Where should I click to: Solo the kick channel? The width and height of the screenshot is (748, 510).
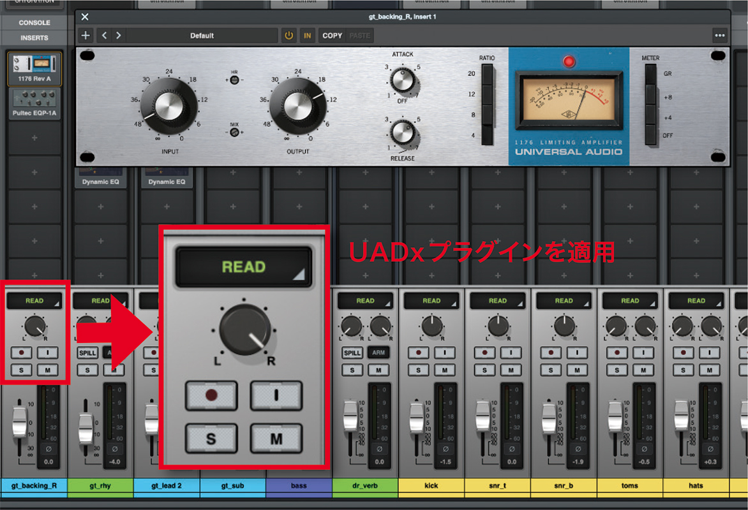click(x=419, y=370)
